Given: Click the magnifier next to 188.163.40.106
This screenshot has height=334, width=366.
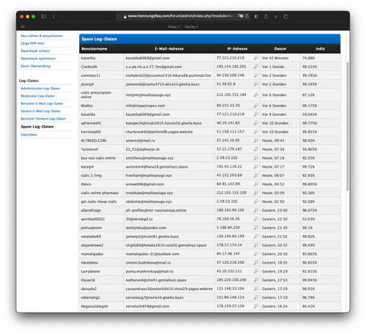Looking at the screenshot, I should click(256, 210).
